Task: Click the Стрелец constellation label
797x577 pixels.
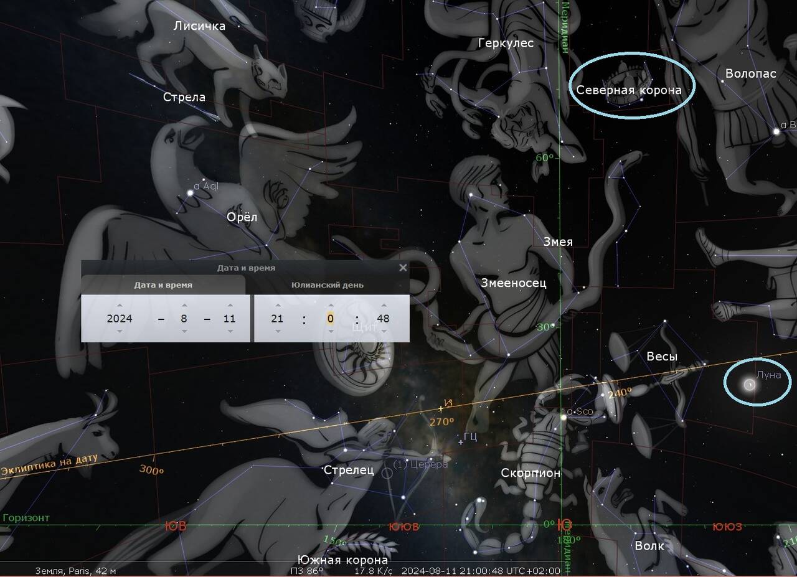Action: [x=349, y=470]
